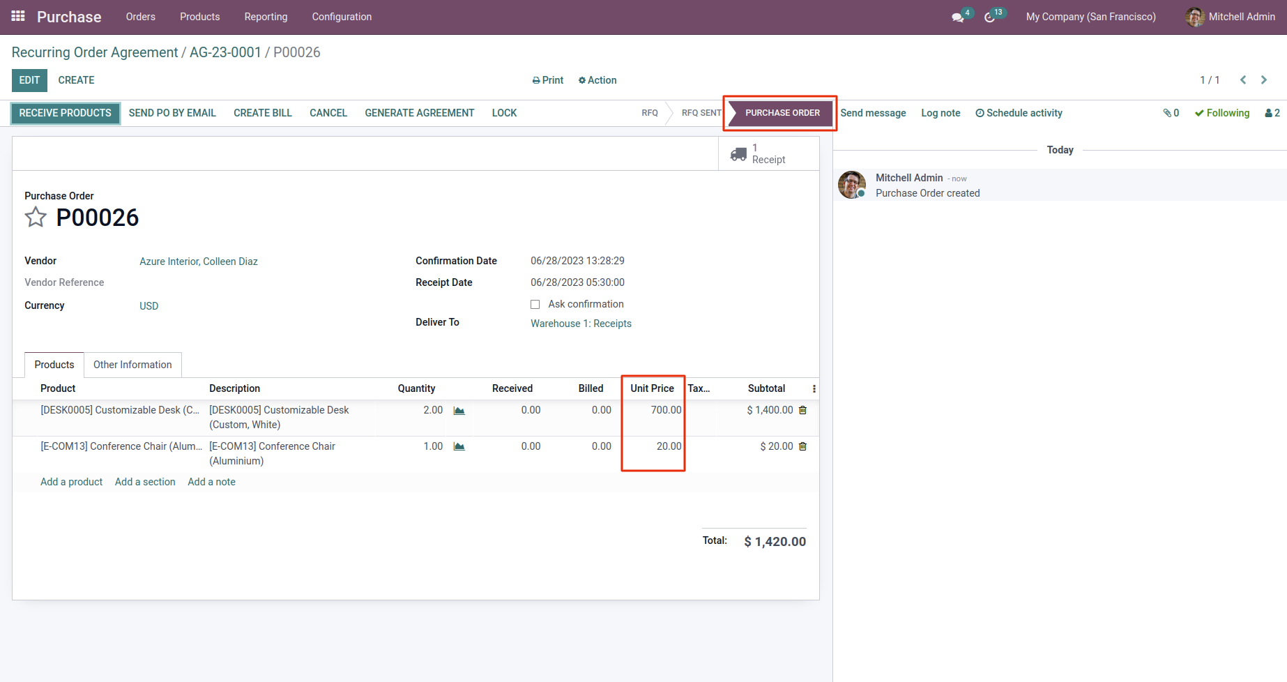Viewport: 1287px width, 682px height.
Task: Click Mitchell Admin's avatar in the top bar
Action: [x=1195, y=17]
